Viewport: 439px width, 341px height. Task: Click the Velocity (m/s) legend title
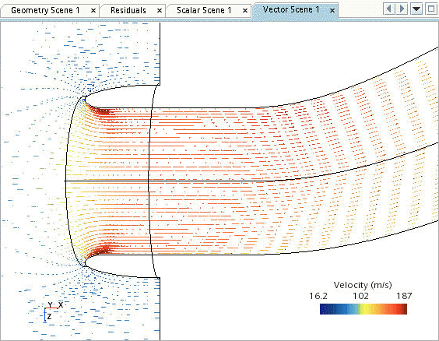click(363, 285)
